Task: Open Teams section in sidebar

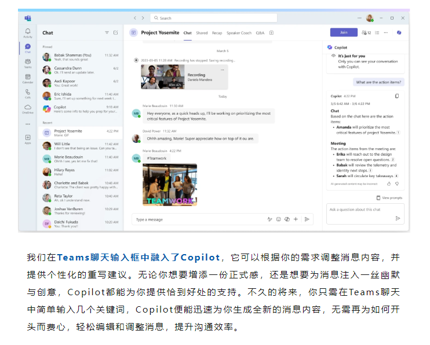Action: (x=28, y=63)
